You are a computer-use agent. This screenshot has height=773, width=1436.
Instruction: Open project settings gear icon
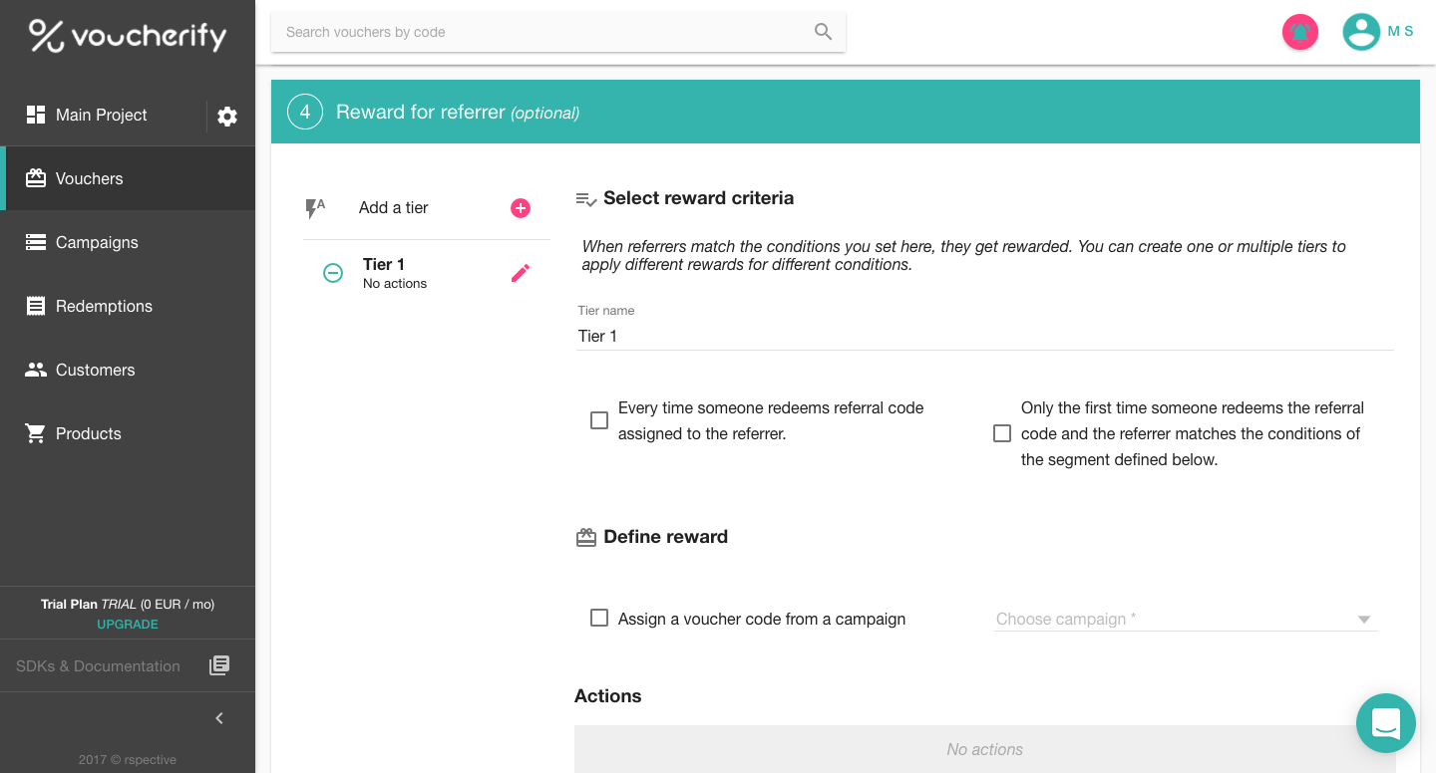click(227, 117)
